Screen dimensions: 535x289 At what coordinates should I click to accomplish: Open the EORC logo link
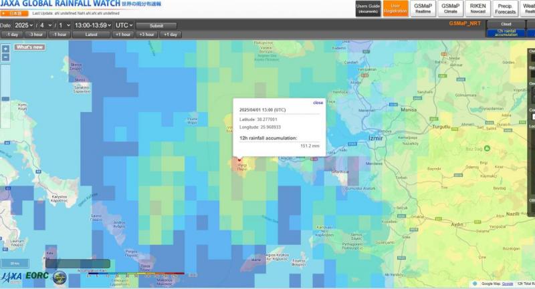click(x=37, y=276)
